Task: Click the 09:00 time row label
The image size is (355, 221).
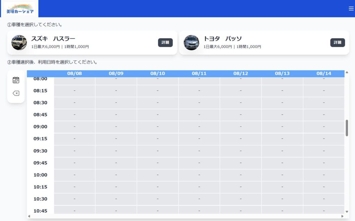Action: 40,127
